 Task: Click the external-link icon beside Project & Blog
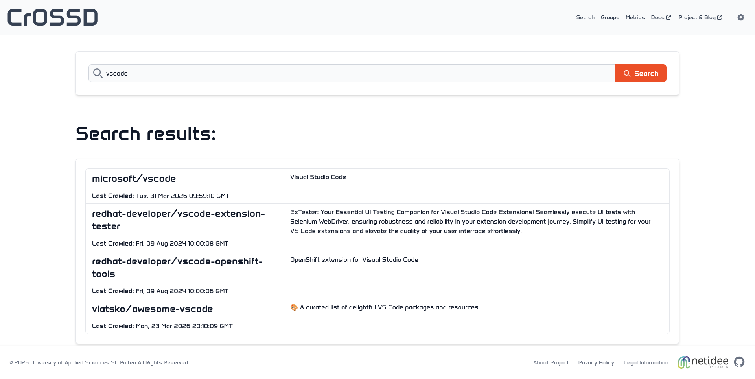pos(720,17)
